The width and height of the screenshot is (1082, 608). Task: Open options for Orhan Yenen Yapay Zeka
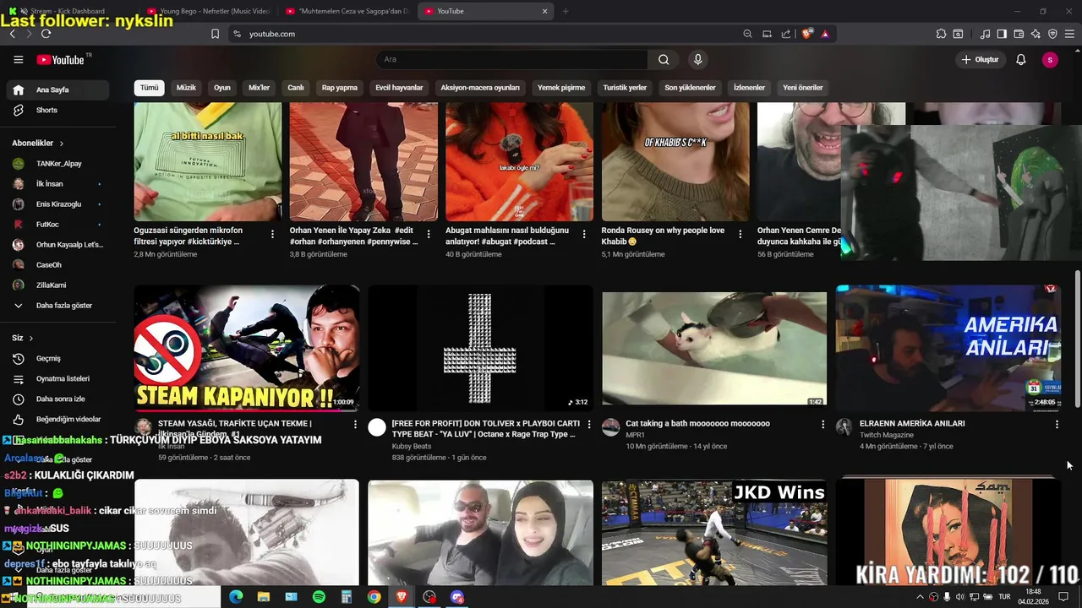coord(429,234)
